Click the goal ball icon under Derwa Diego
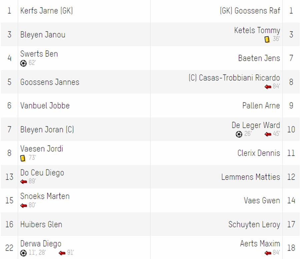The image size is (300, 259). point(23,253)
